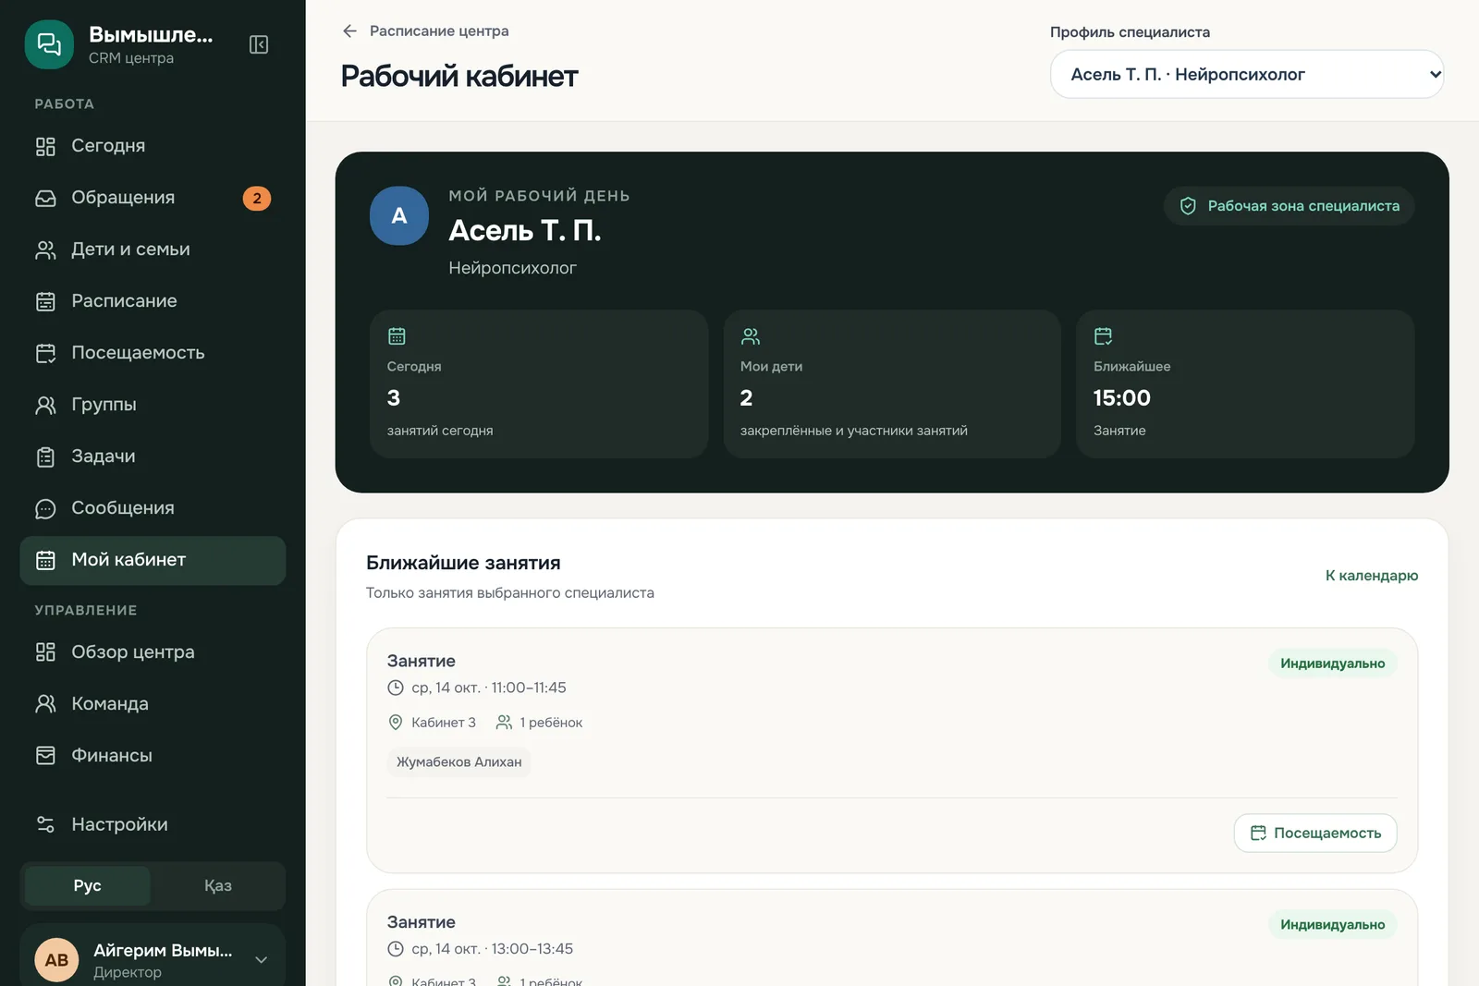Switch the interface language to Қаз
The image size is (1479, 986).
(x=217, y=885)
